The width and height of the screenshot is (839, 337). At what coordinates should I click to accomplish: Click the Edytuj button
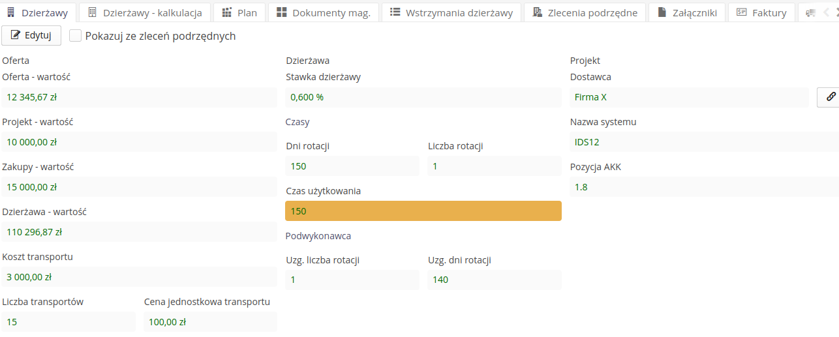coord(31,35)
